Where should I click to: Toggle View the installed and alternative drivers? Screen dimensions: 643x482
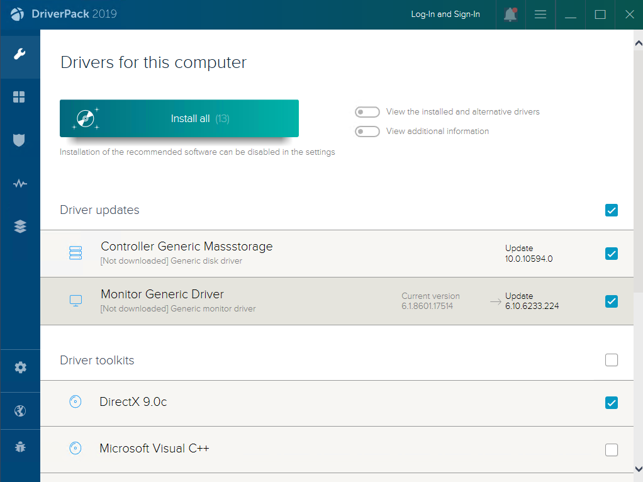[367, 112]
